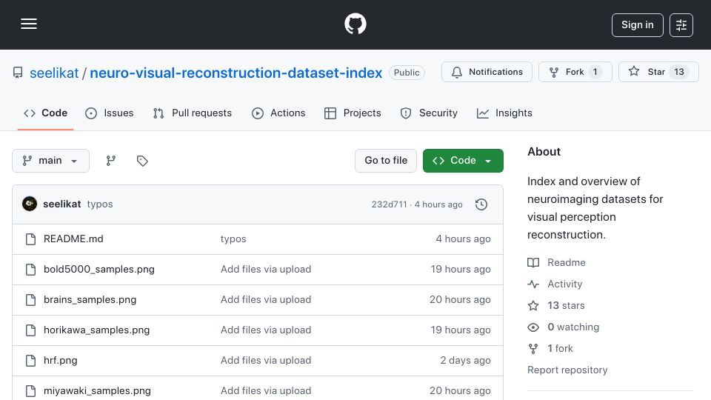The height and width of the screenshot is (400, 711).
Task: Click the Public visibility badge
Action: [407, 73]
